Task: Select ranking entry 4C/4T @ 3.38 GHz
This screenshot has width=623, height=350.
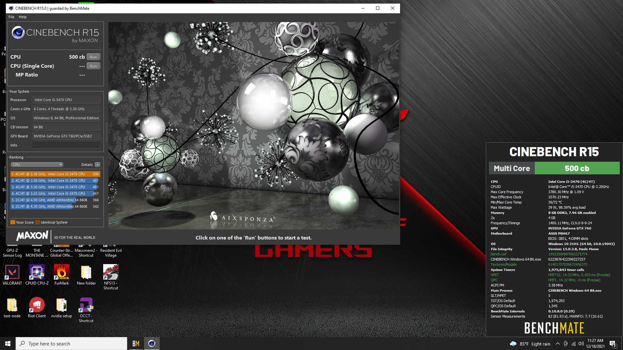Action: click(55, 181)
